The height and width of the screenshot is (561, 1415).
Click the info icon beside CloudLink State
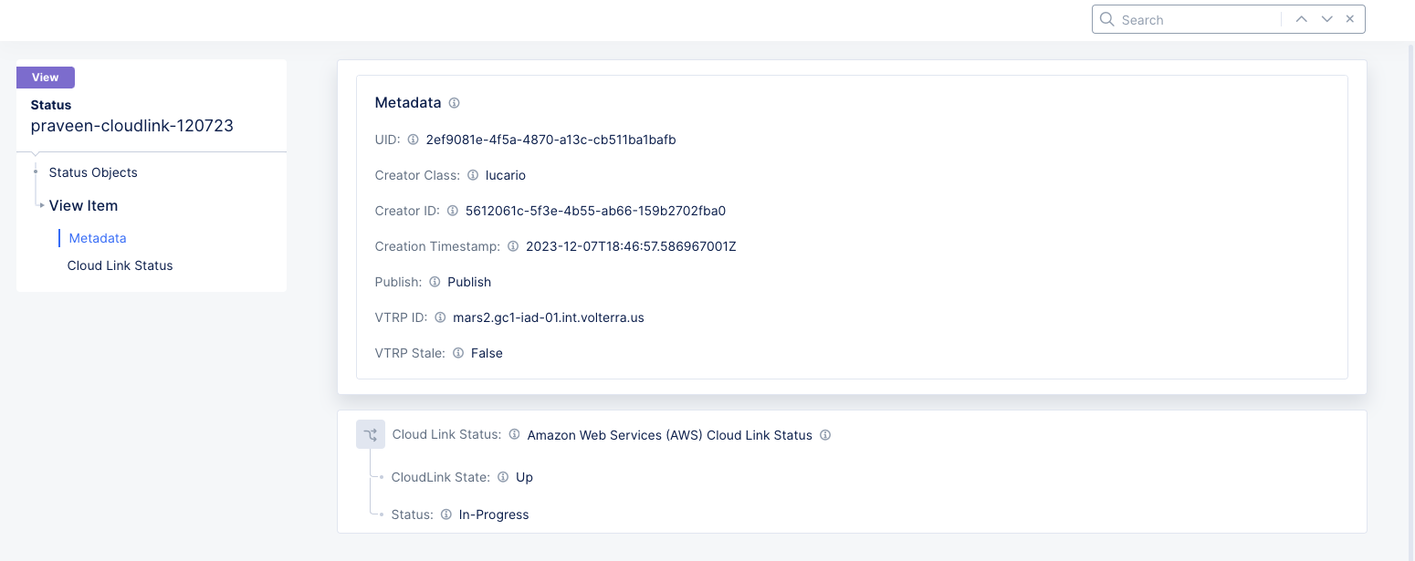coord(503,477)
